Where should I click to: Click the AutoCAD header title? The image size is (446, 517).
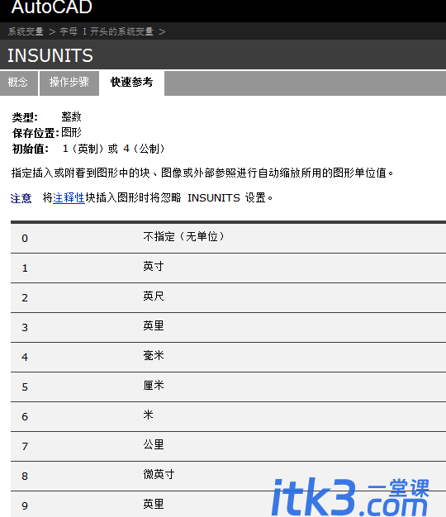[x=52, y=7]
